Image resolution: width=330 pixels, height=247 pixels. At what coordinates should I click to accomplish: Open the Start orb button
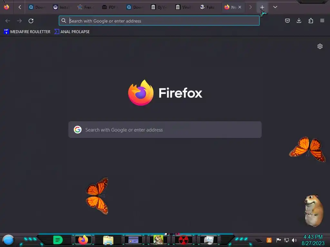8,240
